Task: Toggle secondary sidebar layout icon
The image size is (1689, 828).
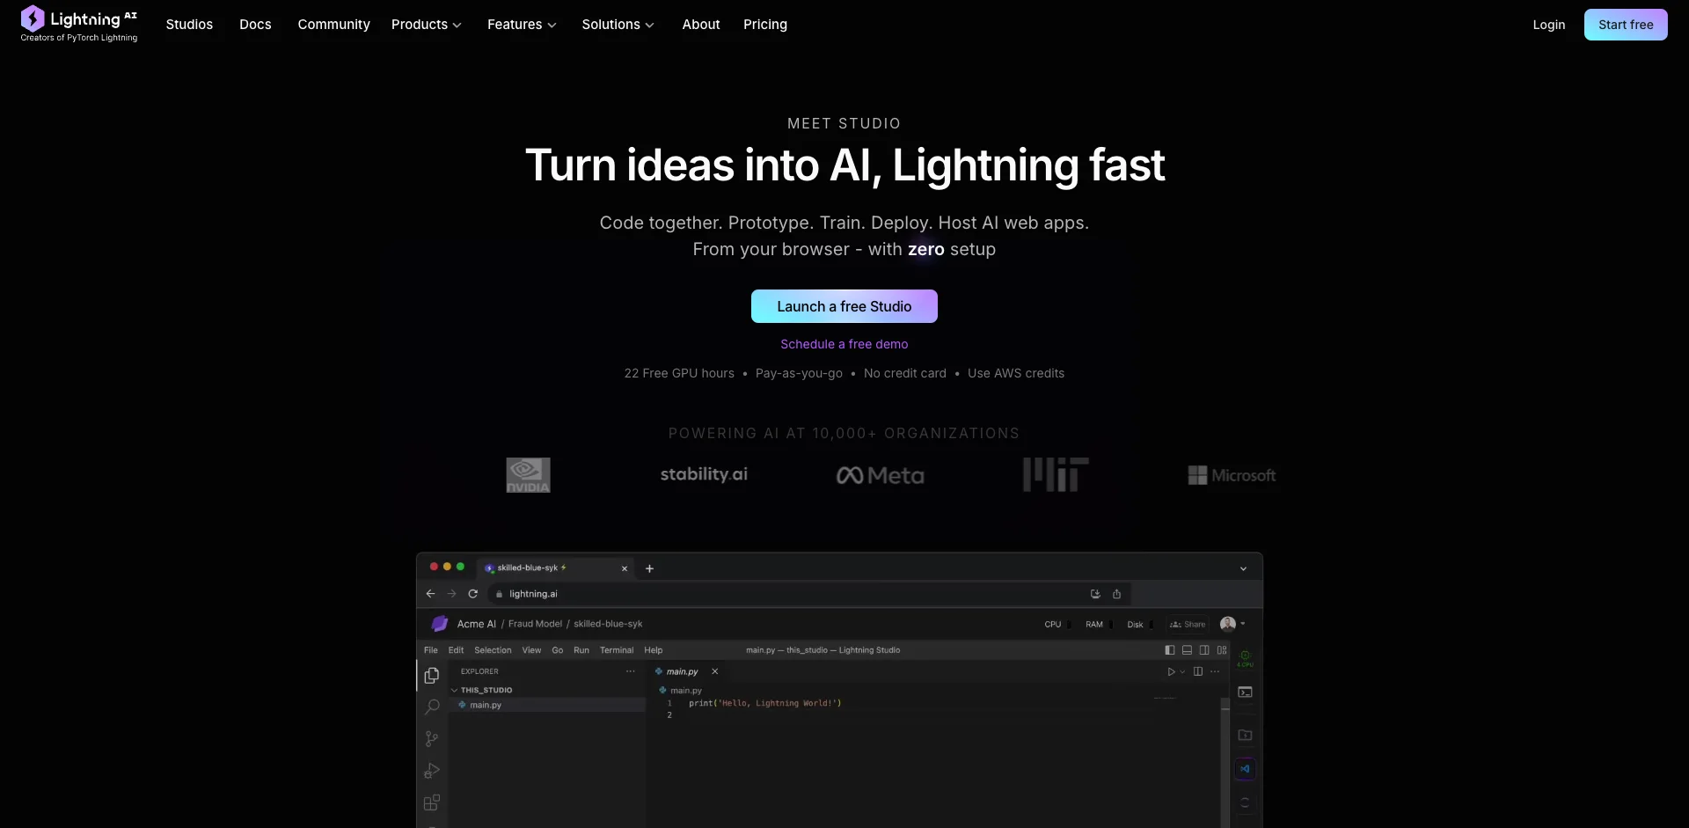Action: coord(1204,650)
